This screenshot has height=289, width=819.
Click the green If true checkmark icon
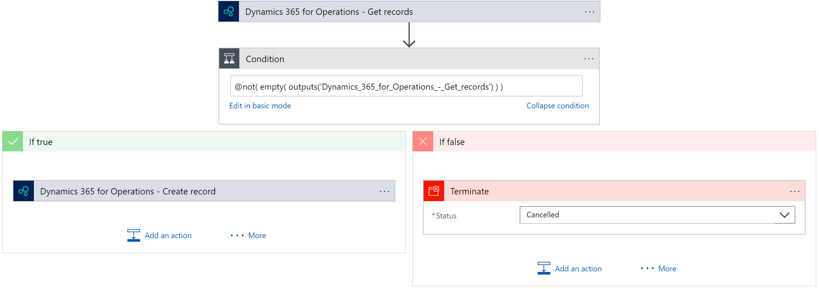click(13, 142)
